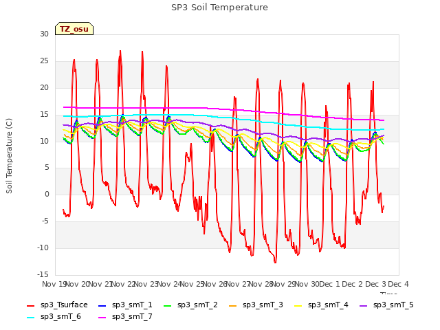This screenshot has height=330, width=440.
Task: Click the Dec 2 x-axis tick label
Action: point(353,284)
